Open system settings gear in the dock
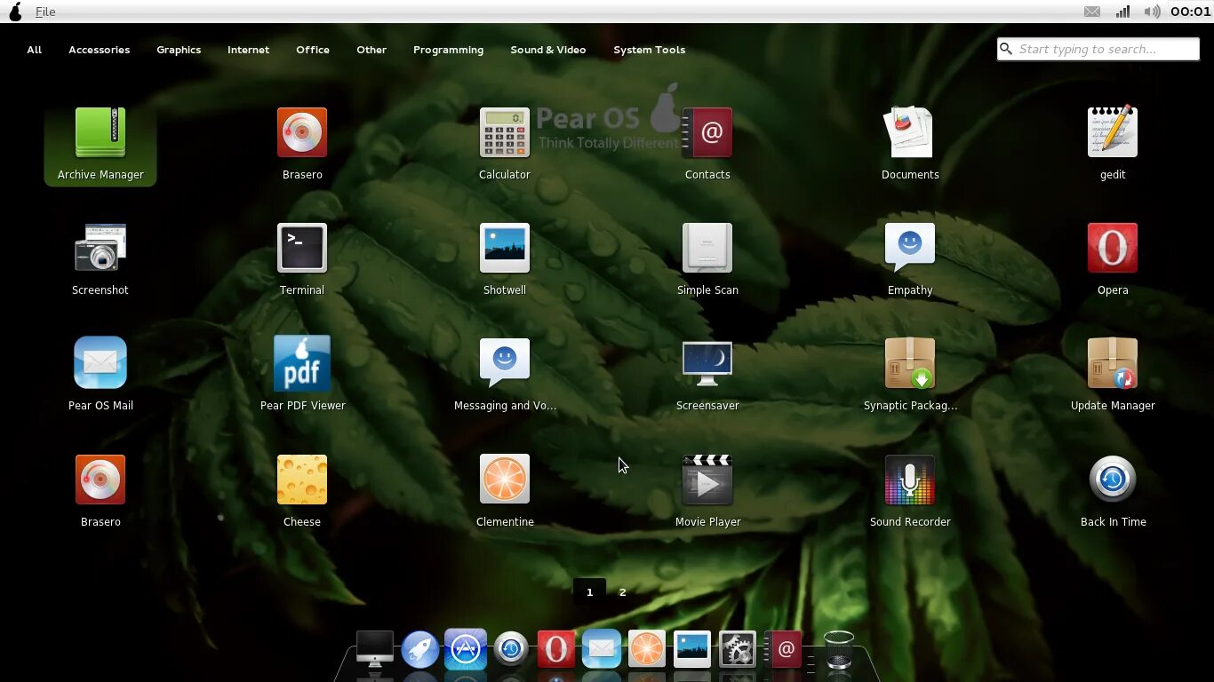The height and width of the screenshot is (682, 1214). [737, 649]
